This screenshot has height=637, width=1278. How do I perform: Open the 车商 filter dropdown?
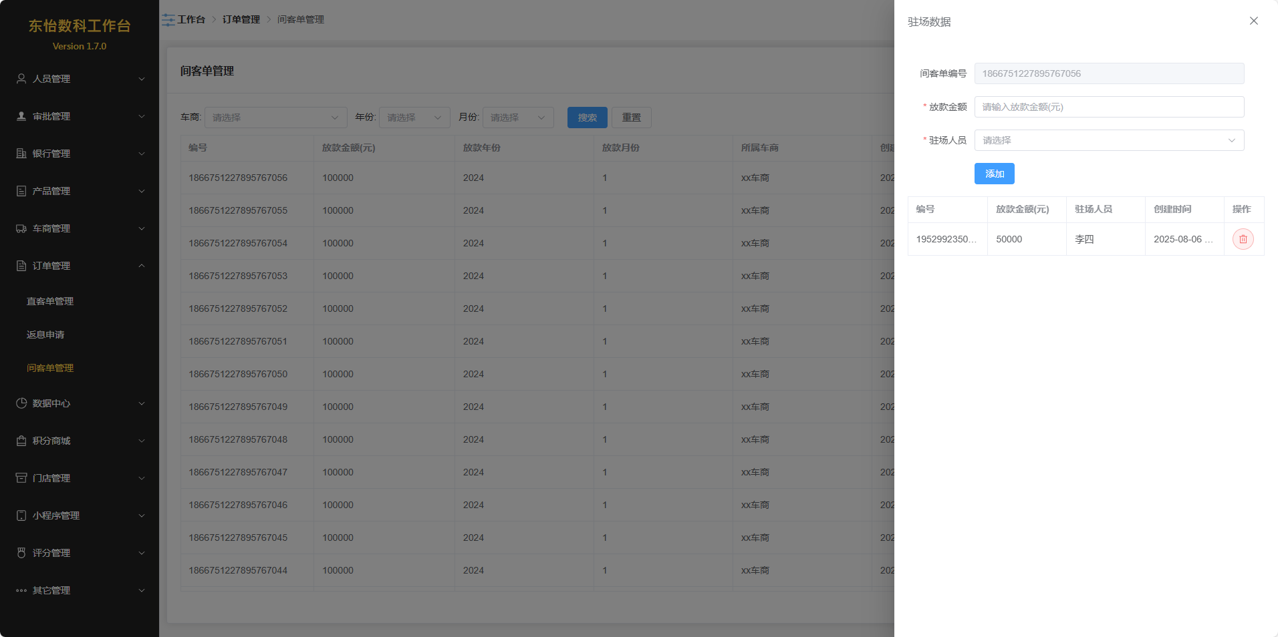point(275,118)
